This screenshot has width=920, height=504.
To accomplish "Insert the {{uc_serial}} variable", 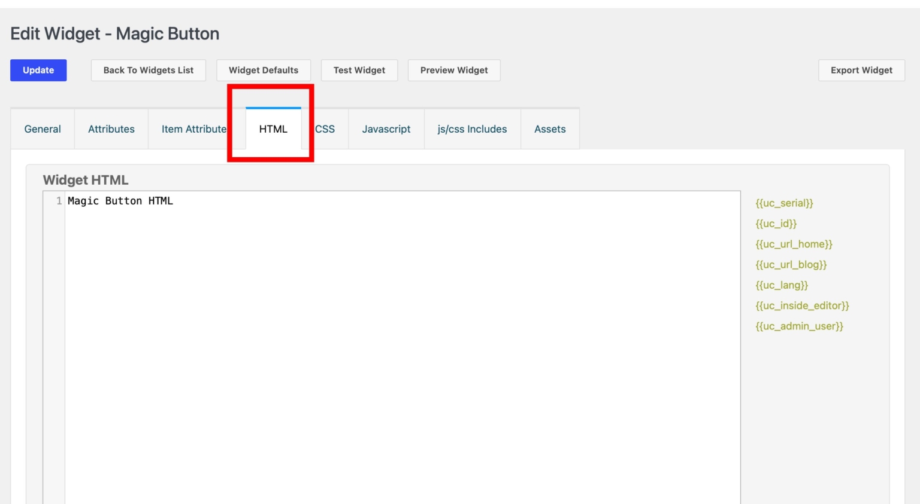I will (x=784, y=203).
